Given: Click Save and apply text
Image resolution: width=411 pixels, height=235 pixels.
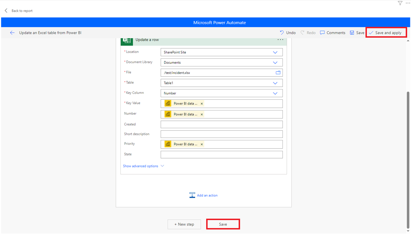Looking at the screenshot, I should click(388, 33).
